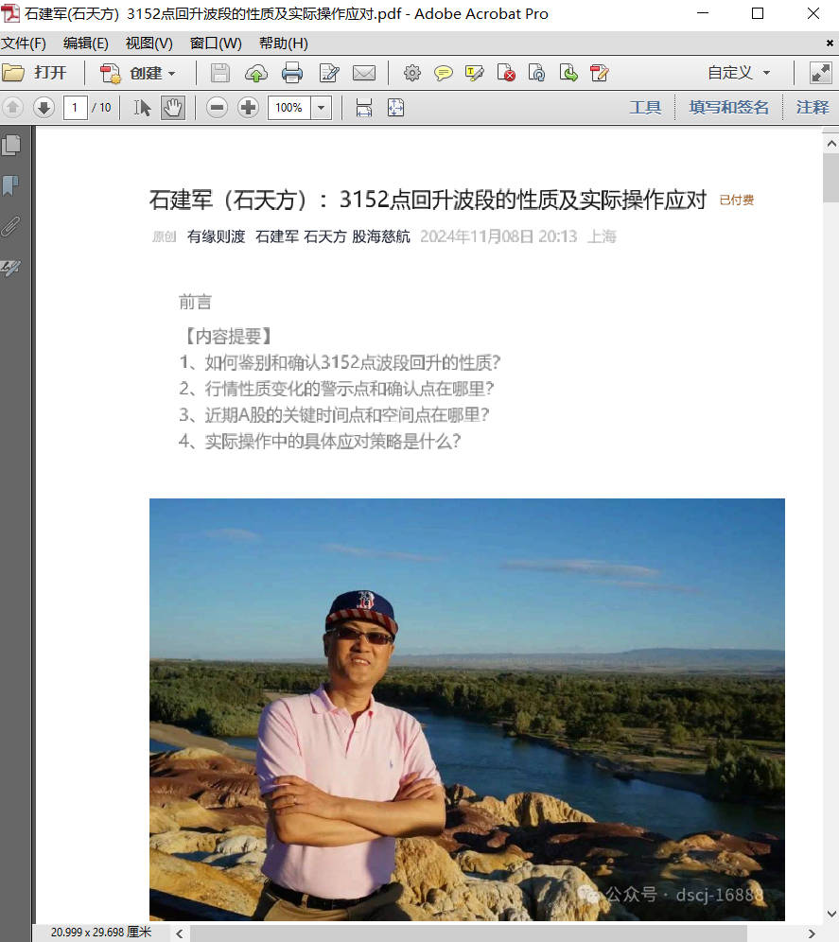The width and height of the screenshot is (839, 942).
Task: Click the 股海慈航 text
Action: [381, 236]
